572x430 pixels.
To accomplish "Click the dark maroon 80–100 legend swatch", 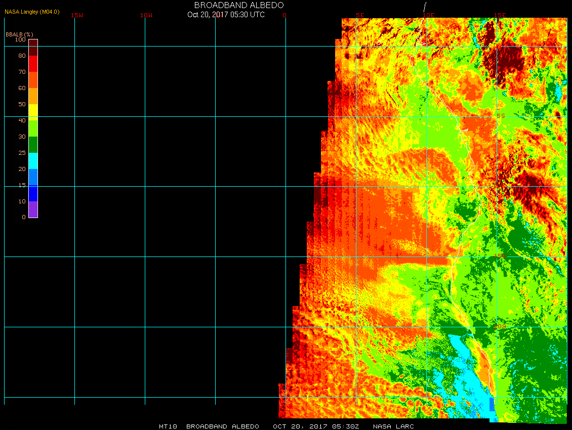I will [x=33, y=48].
